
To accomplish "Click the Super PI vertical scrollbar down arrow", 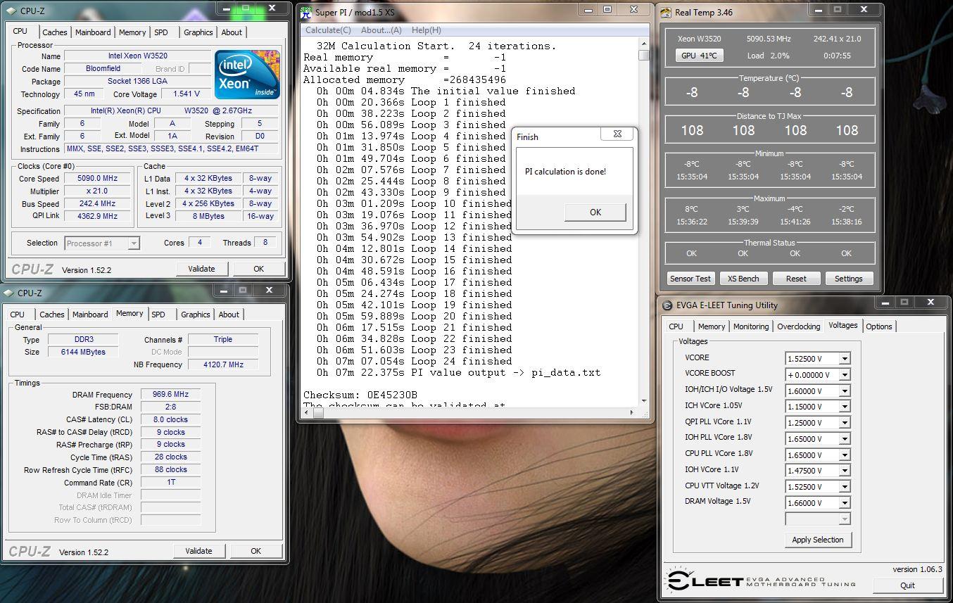I will click(x=644, y=402).
